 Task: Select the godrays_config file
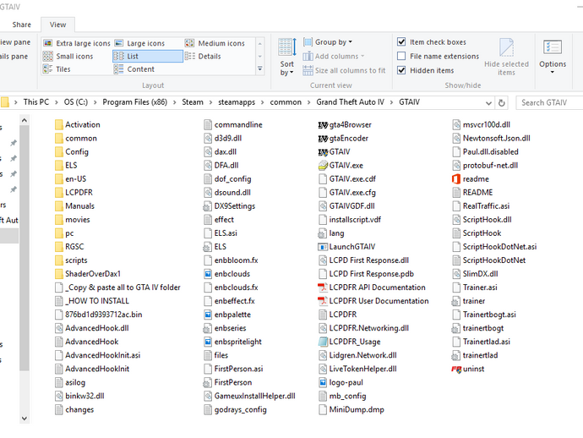[x=236, y=409]
